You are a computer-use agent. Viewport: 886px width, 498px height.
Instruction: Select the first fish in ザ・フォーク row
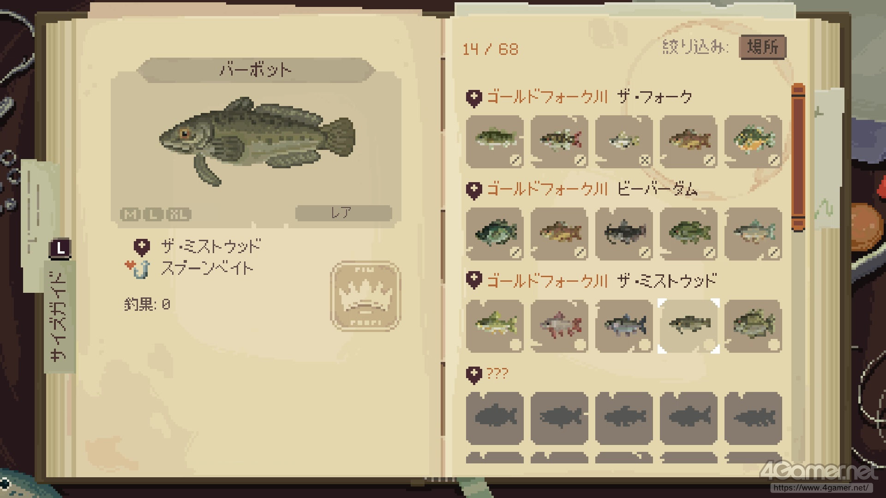495,142
